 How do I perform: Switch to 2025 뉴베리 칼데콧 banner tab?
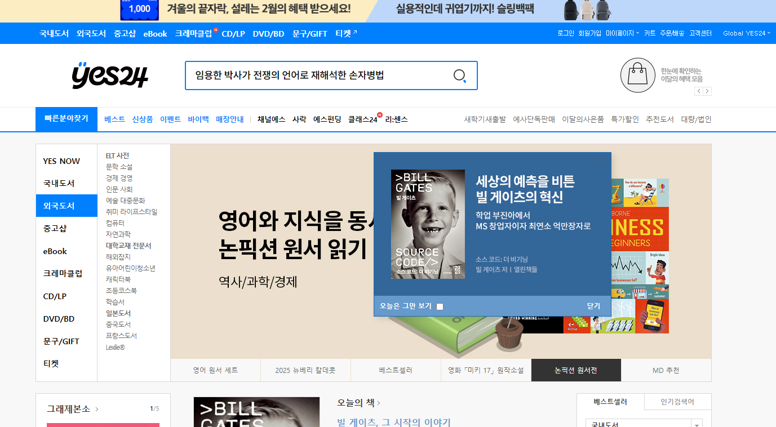click(x=305, y=370)
